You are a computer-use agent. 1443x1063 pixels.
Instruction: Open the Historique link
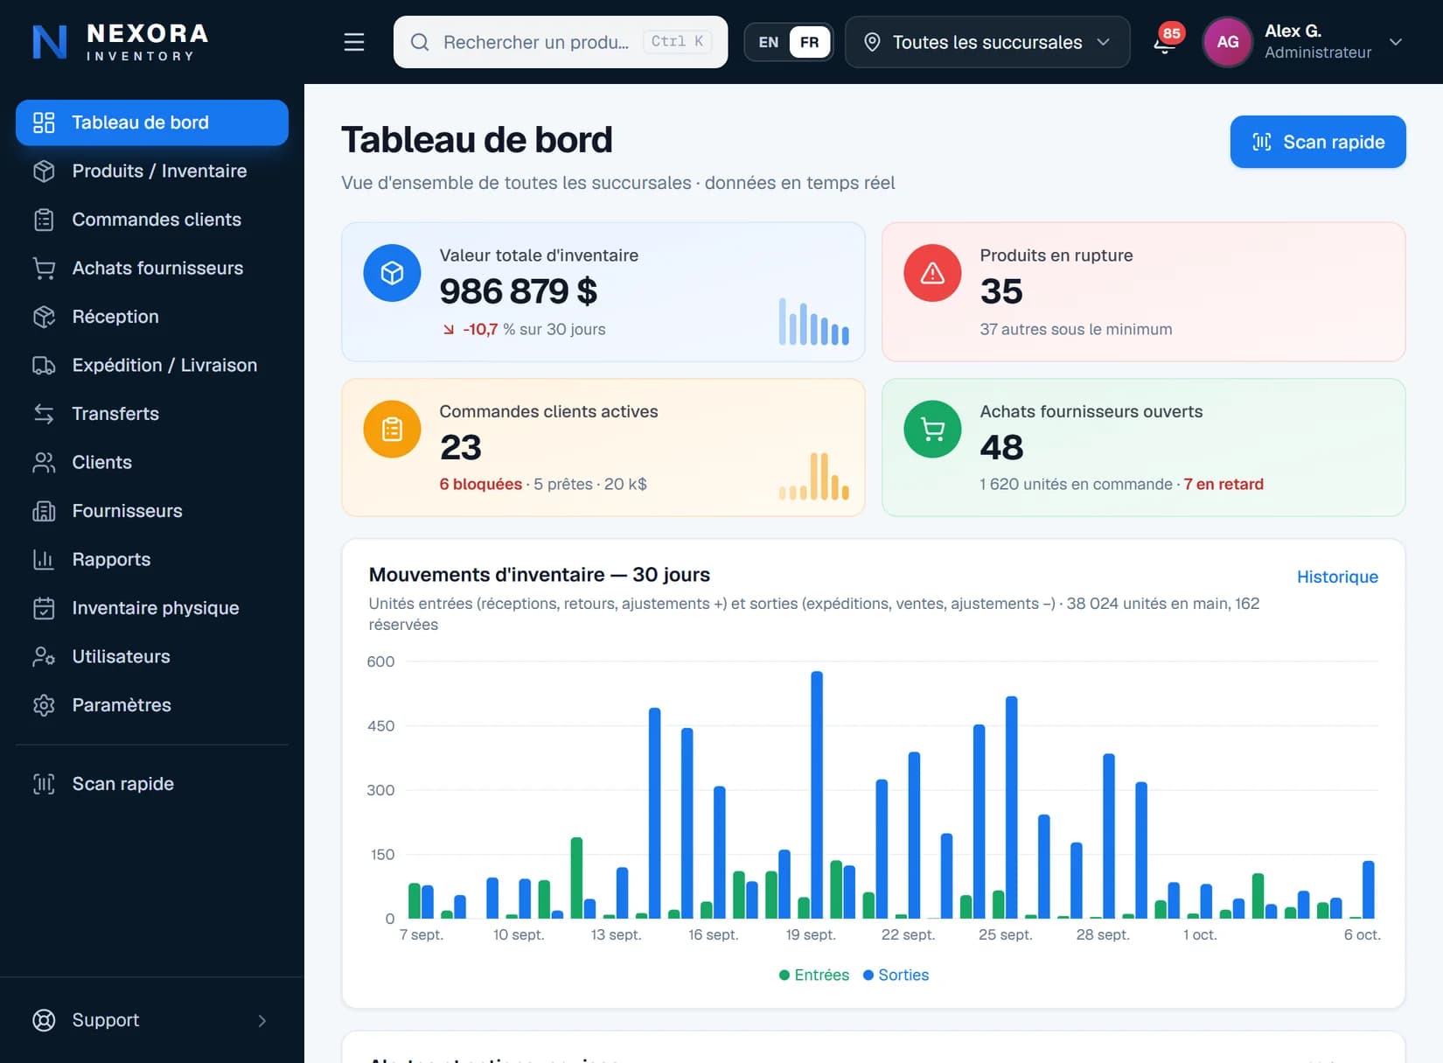coord(1337,577)
